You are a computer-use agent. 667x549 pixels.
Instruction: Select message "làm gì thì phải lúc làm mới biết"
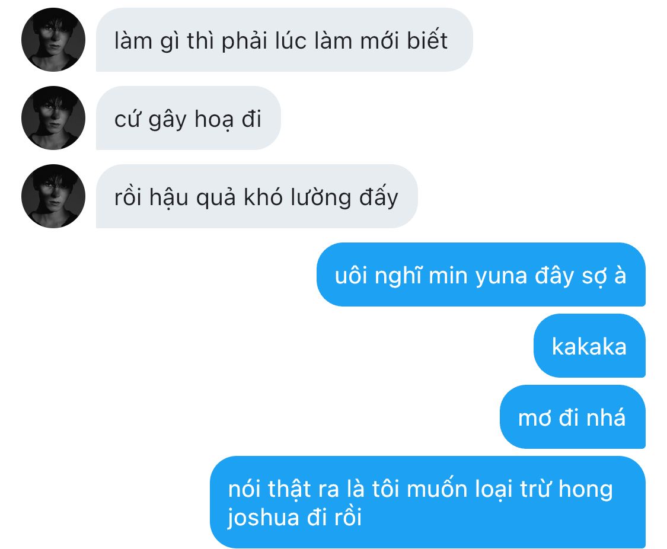tap(284, 40)
